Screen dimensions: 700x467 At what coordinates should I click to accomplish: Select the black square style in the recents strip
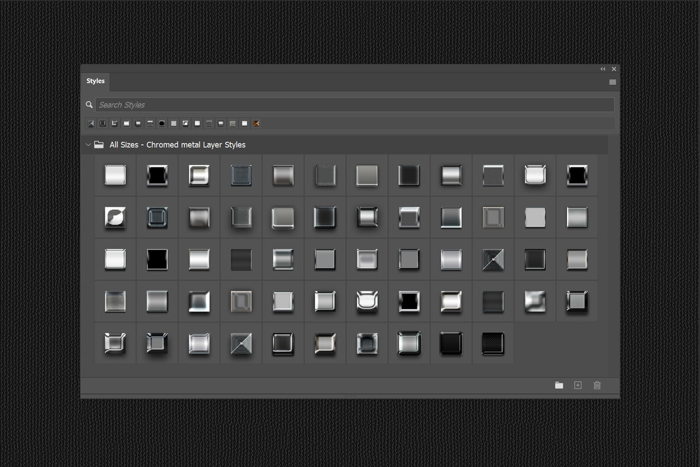[161, 124]
